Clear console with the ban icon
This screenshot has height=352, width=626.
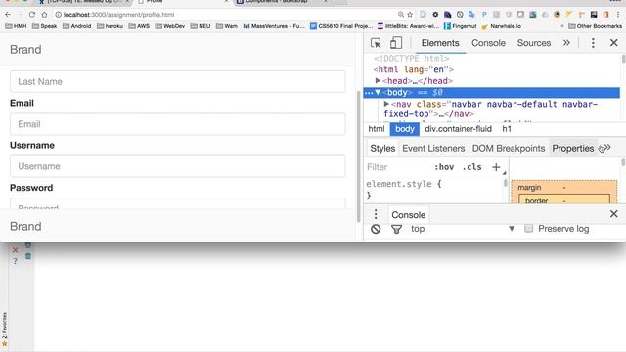pyautogui.click(x=376, y=229)
